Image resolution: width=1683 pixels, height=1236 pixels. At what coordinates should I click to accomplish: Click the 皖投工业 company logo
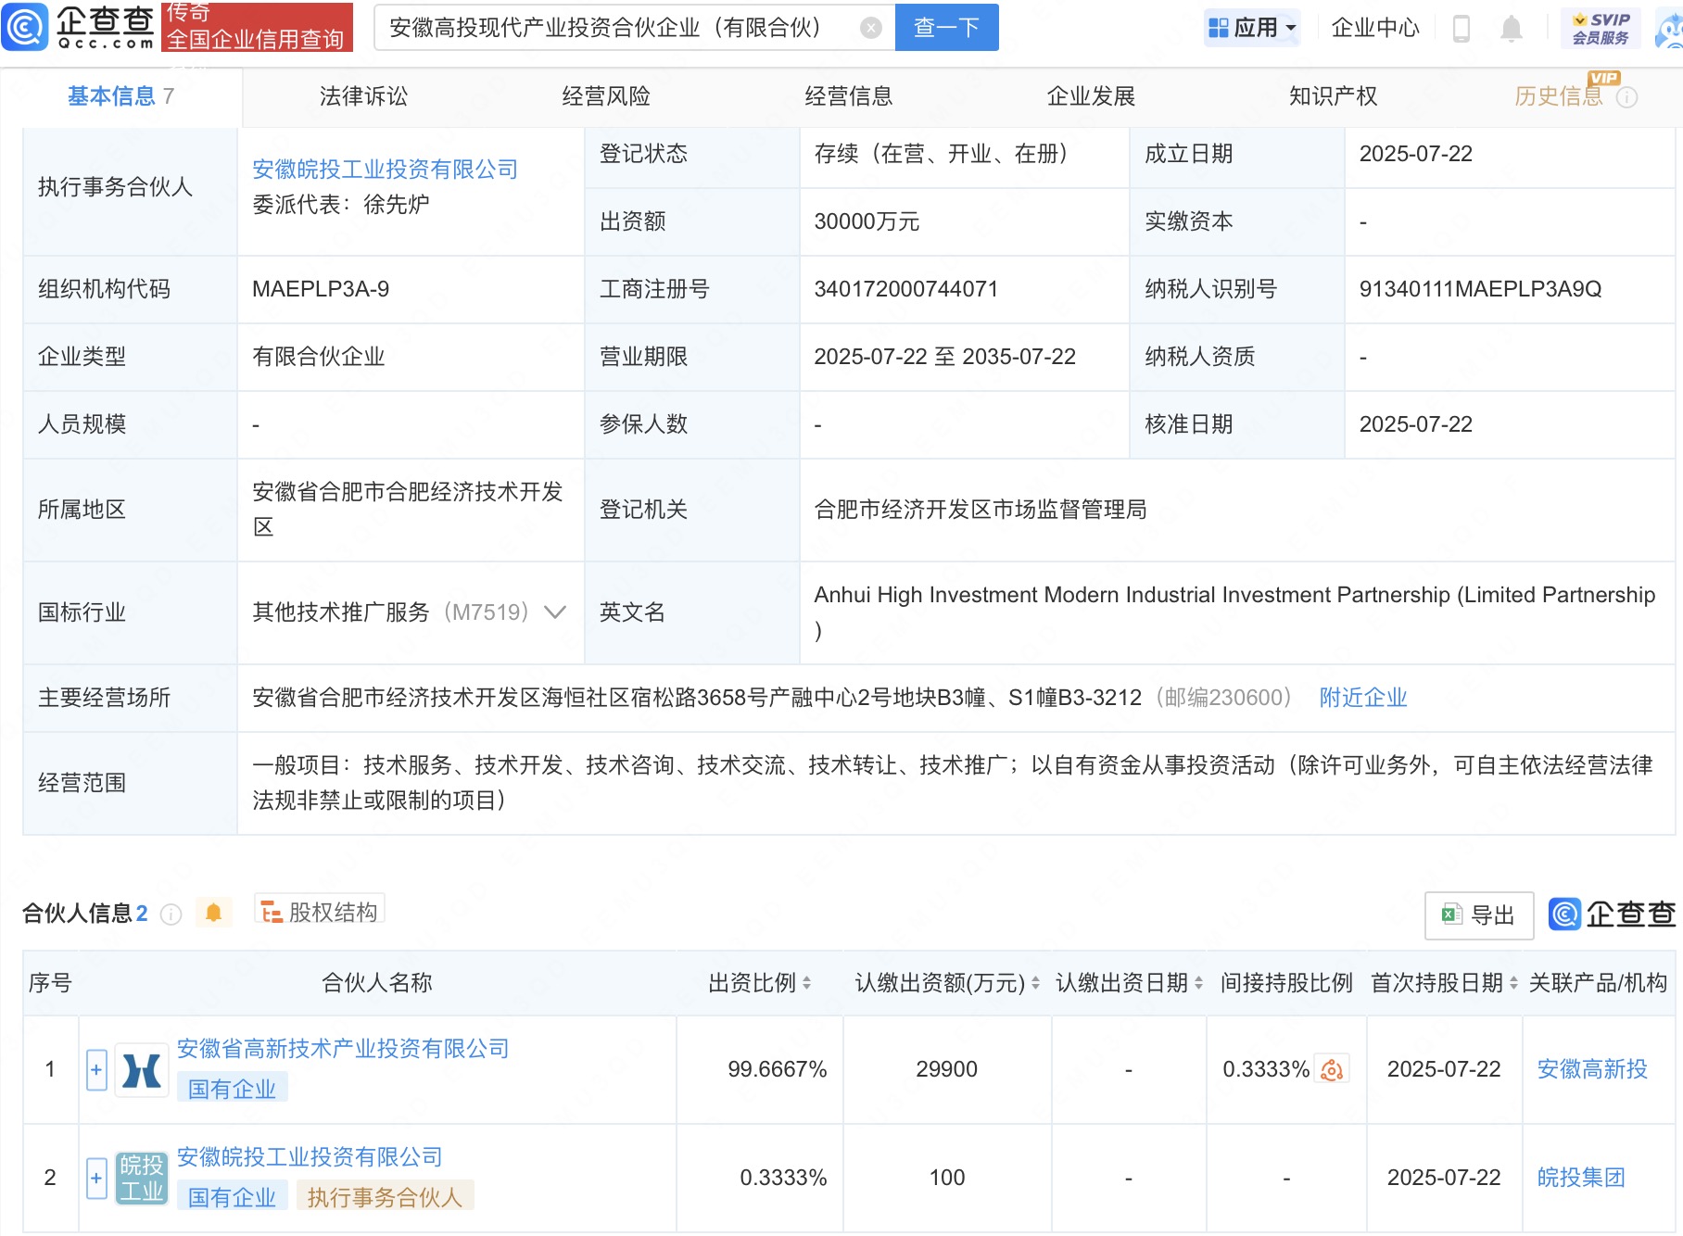pyautogui.click(x=142, y=1179)
